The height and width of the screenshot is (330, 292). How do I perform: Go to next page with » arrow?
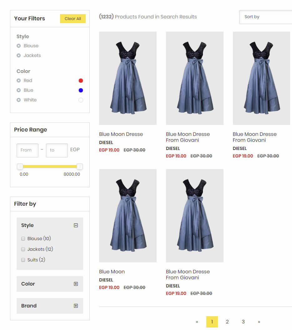click(x=259, y=322)
